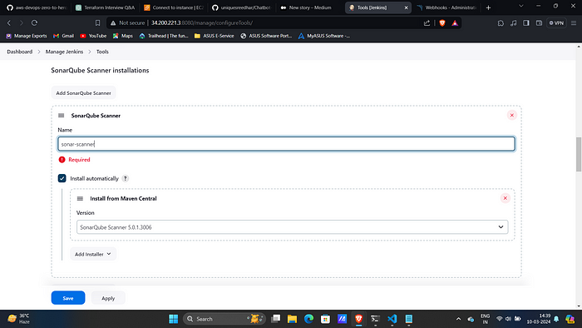The height and width of the screenshot is (328, 582).
Task: Expand the Add Installer menu
Action: coord(93,254)
